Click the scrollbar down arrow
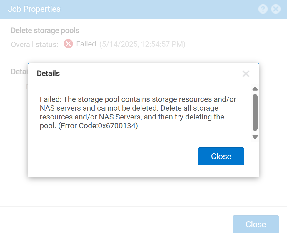Screen dimensions: 287x241 [x=255, y=137]
